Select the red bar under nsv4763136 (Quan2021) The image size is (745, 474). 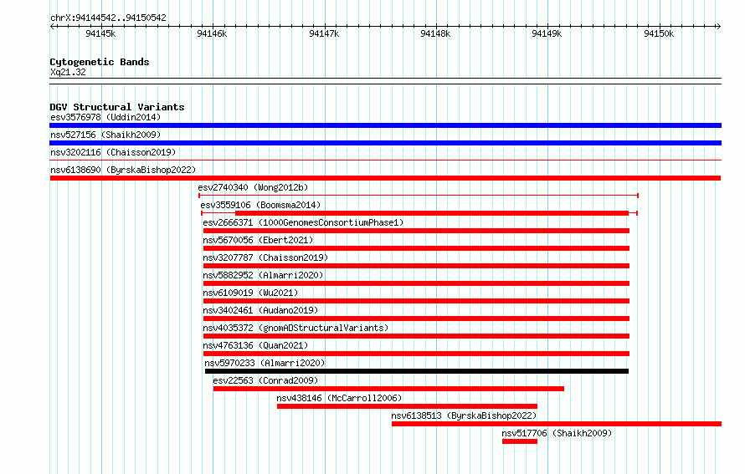416,354
